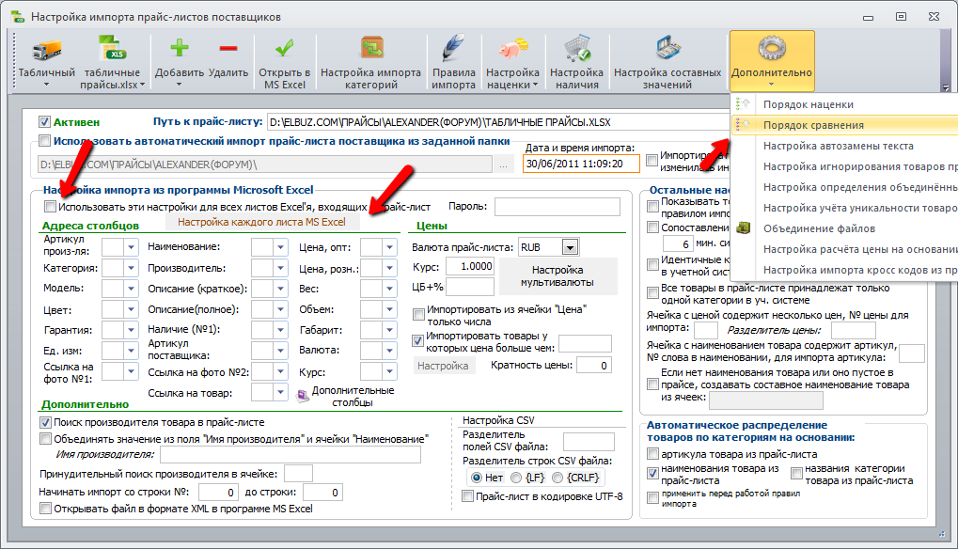Select Настройка импорта кросс кодов item
The width and height of the screenshot is (958, 549).
[x=844, y=270]
